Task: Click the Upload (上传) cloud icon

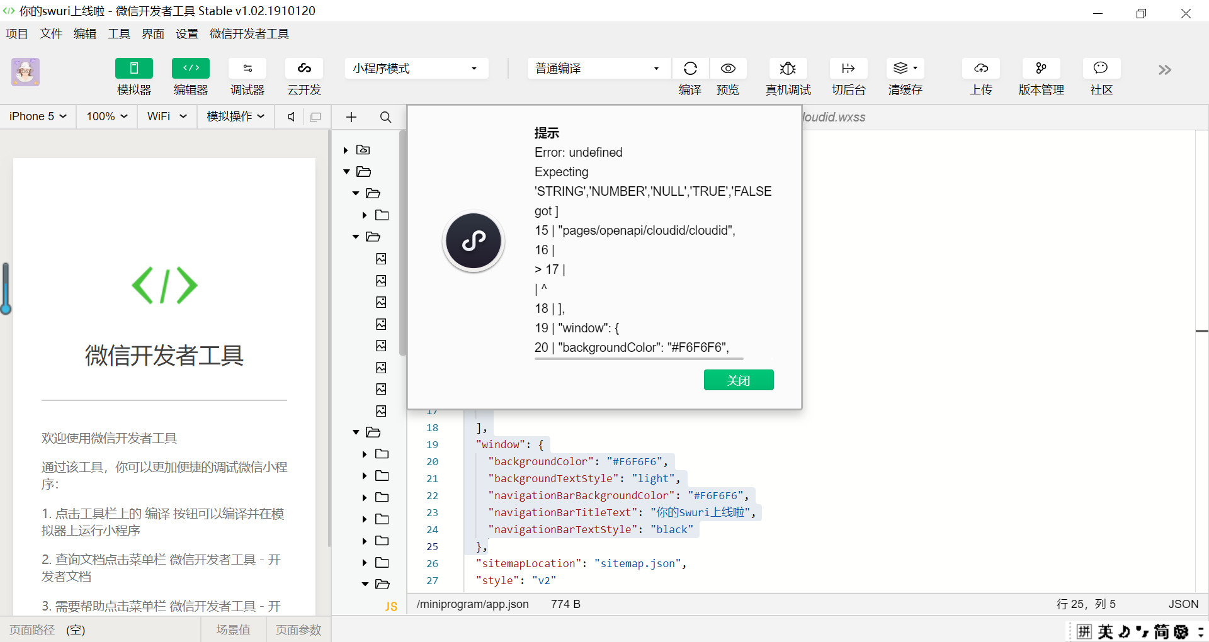Action: tap(980, 69)
